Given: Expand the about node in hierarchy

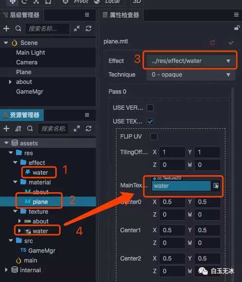Looking at the screenshot, I should pos(10,82).
